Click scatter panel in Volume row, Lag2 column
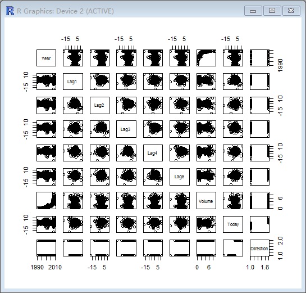This screenshot has width=306, height=293. coord(99,201)
